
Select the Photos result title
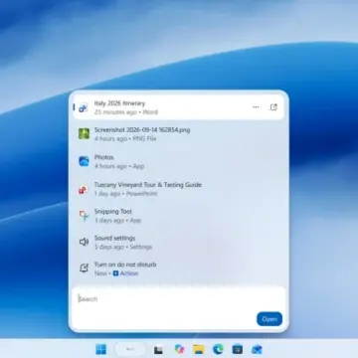(104, 157)
